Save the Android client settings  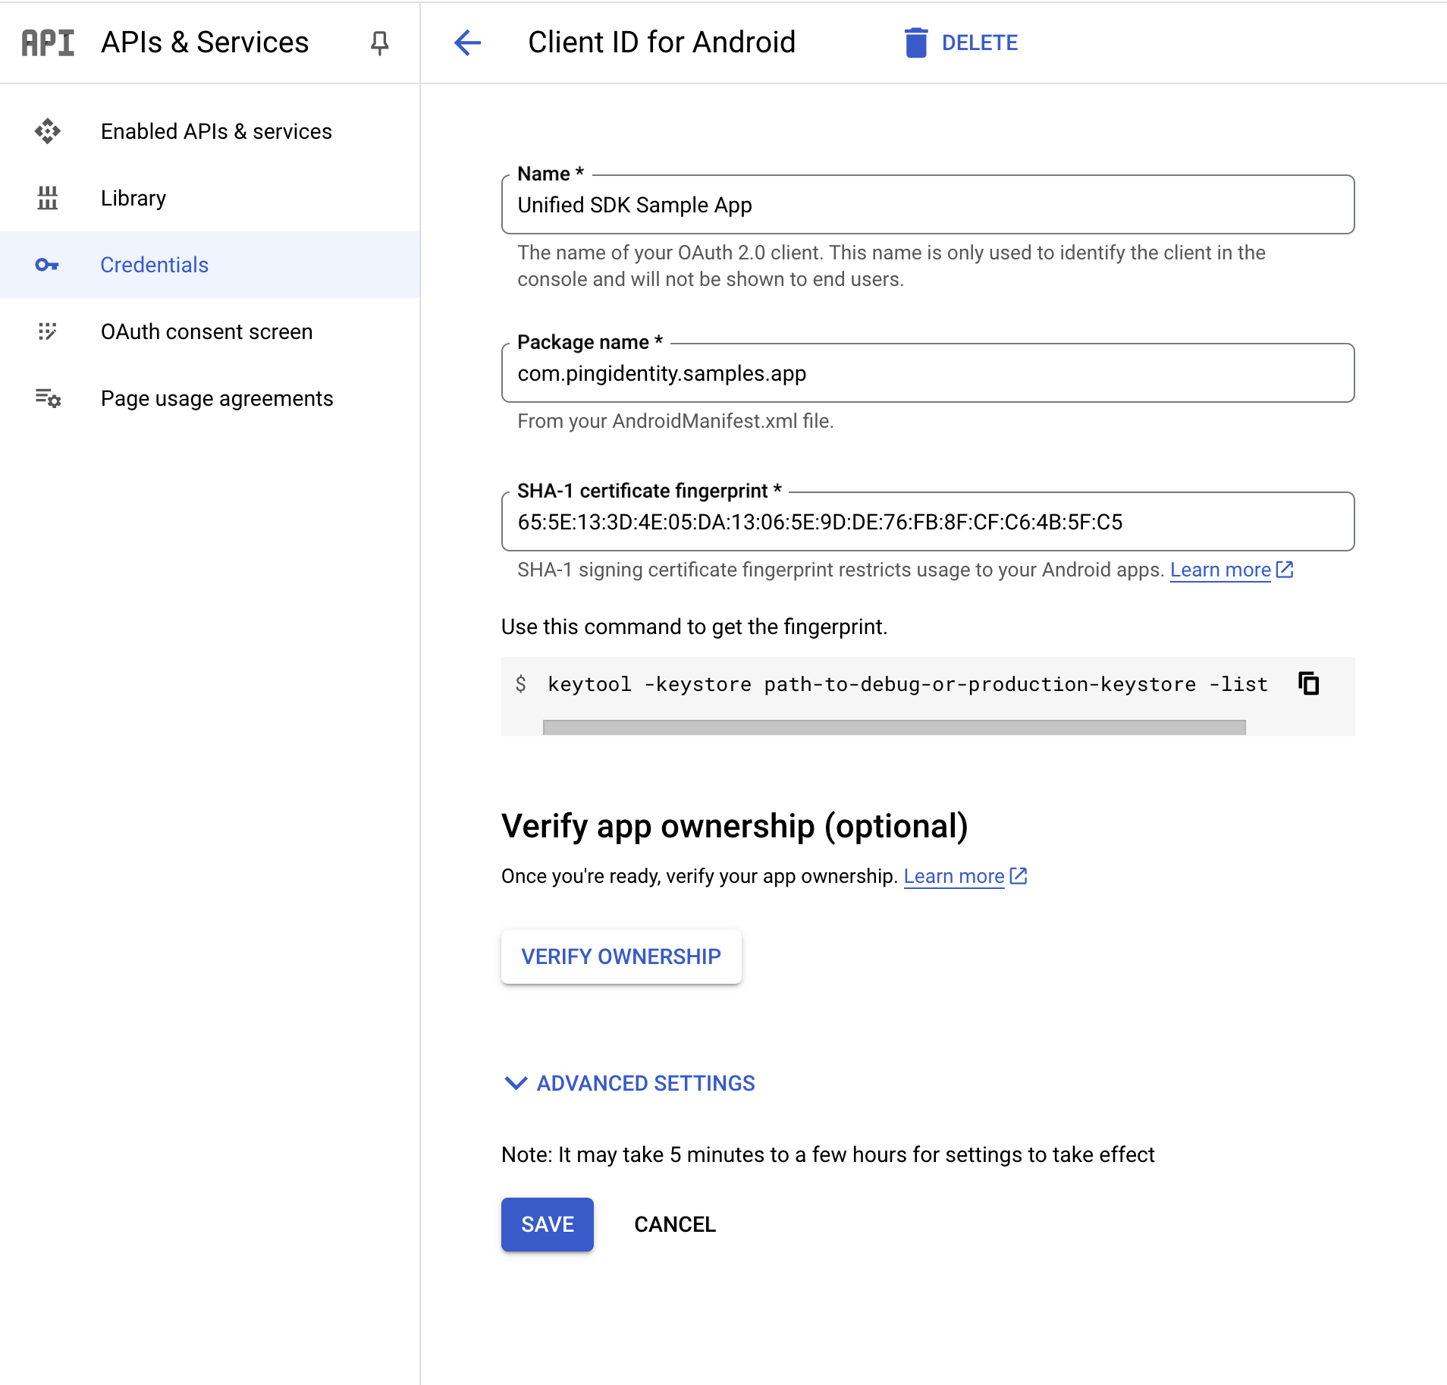[x=547, y=1223]
